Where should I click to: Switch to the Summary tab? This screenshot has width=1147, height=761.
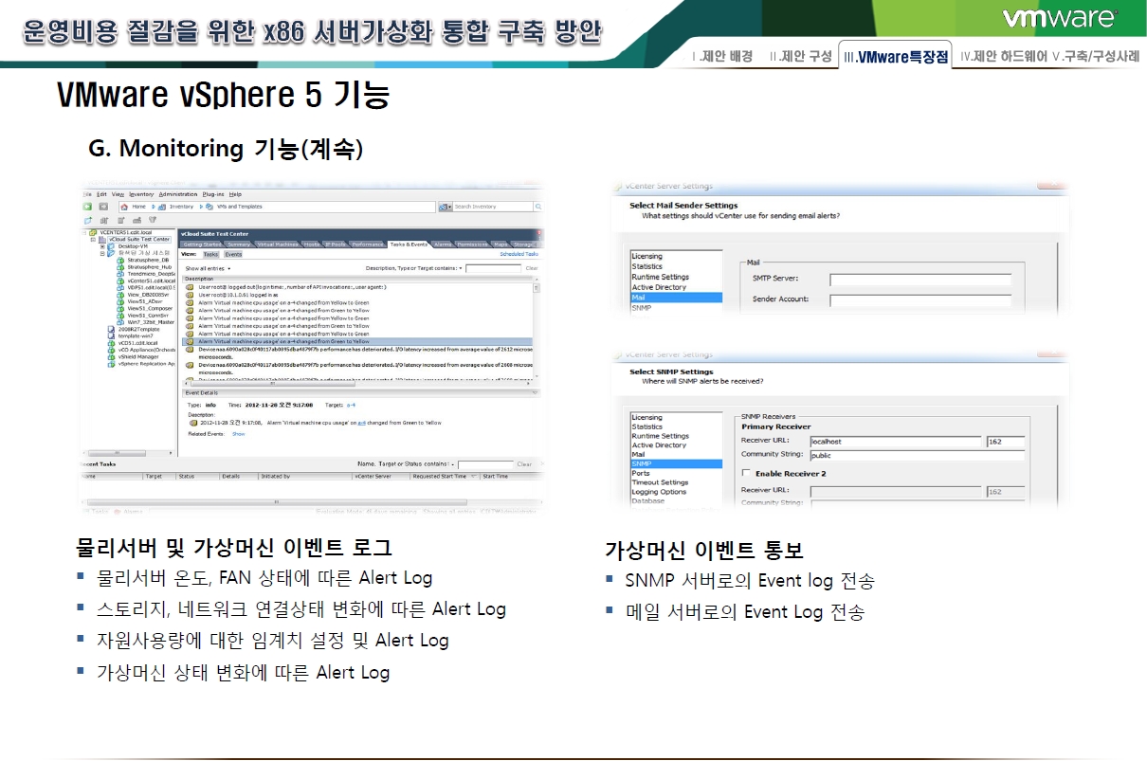(x=239, y=245)
